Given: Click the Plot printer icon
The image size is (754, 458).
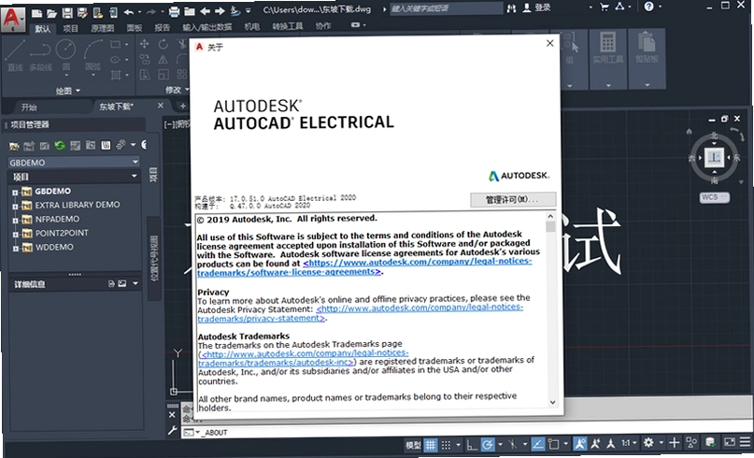Looking at the screenshot, I should tap(174, 11).
